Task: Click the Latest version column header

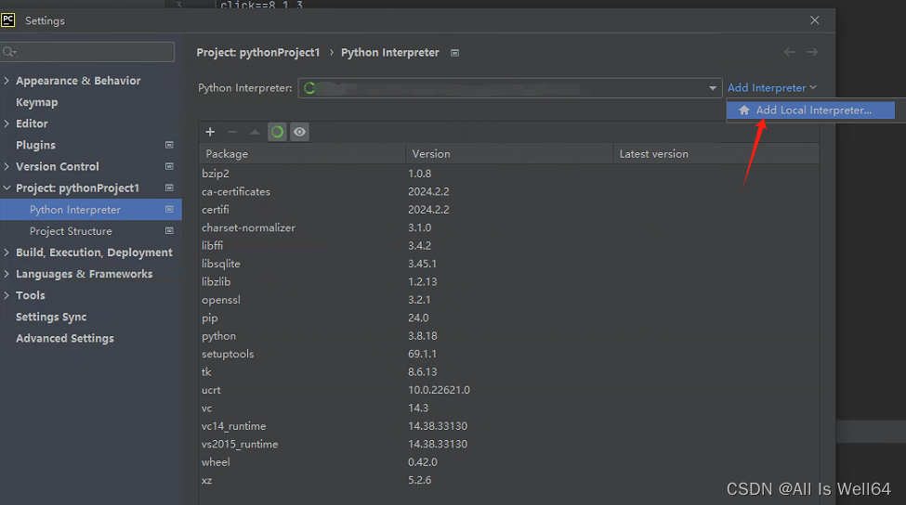Action: (716, 154)
